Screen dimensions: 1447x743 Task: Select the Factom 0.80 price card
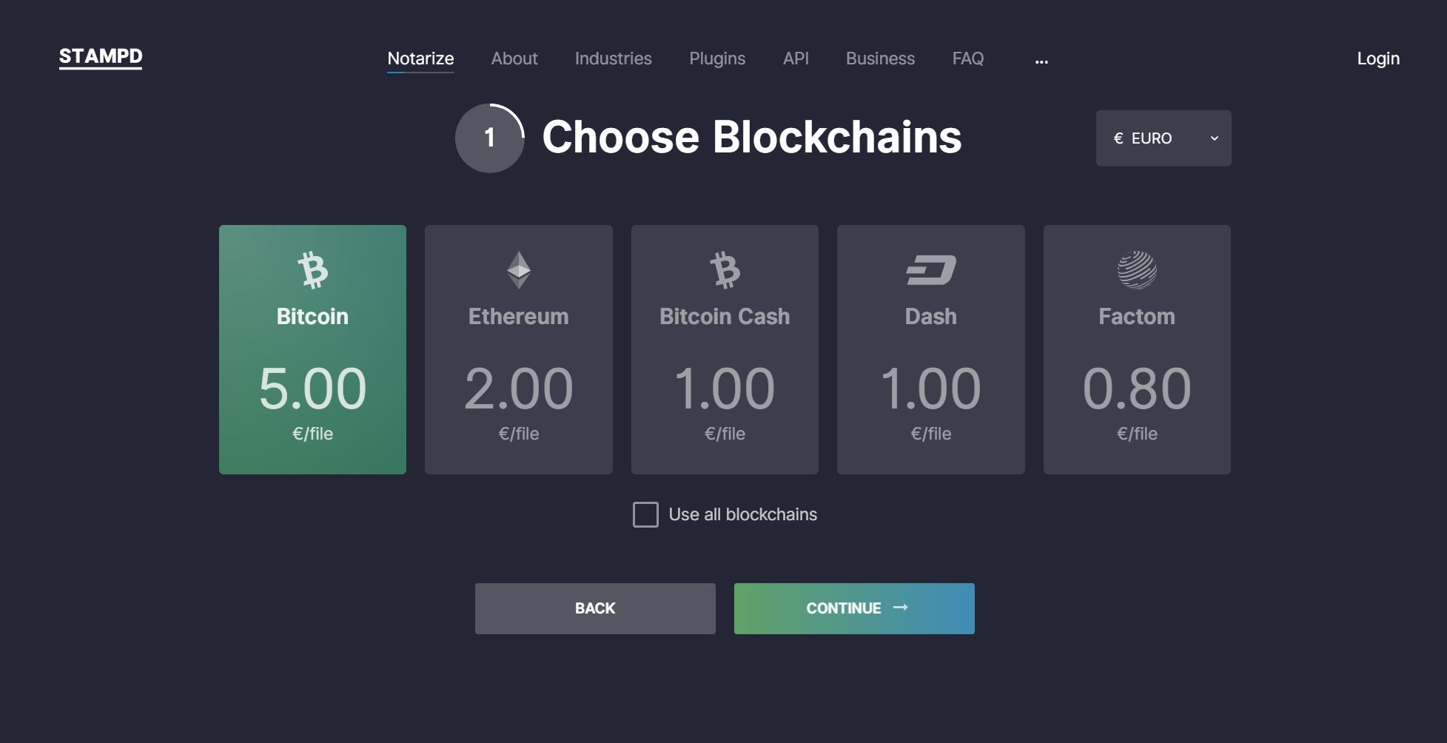coord(1137,349)
